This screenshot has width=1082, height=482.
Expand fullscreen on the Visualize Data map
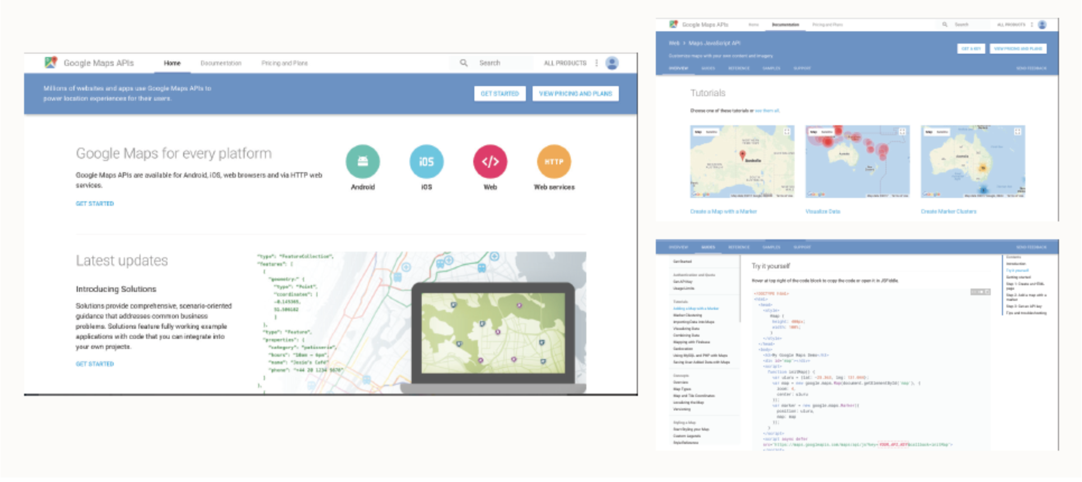click(902, 132)
